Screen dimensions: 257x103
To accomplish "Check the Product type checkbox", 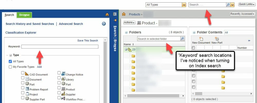I will 59,88.
